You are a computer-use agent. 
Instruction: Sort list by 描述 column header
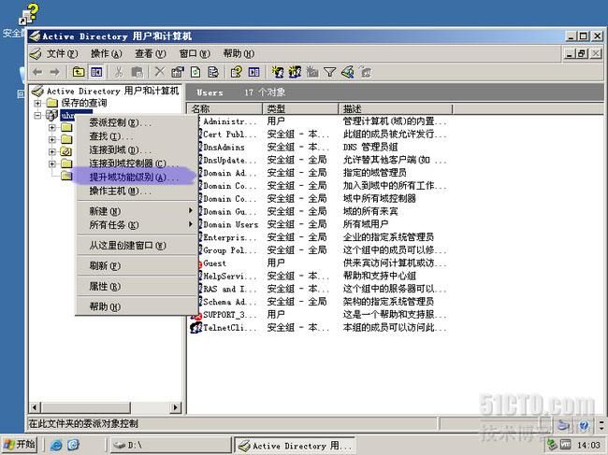(396, 108)
